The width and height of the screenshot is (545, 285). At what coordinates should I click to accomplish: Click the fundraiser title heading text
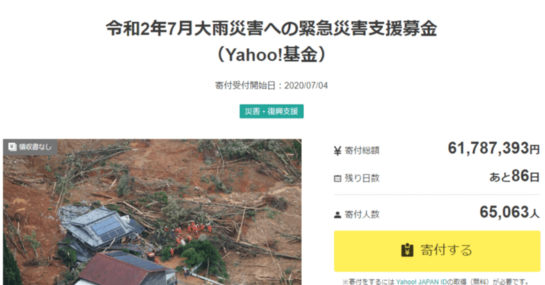(271, 41)
